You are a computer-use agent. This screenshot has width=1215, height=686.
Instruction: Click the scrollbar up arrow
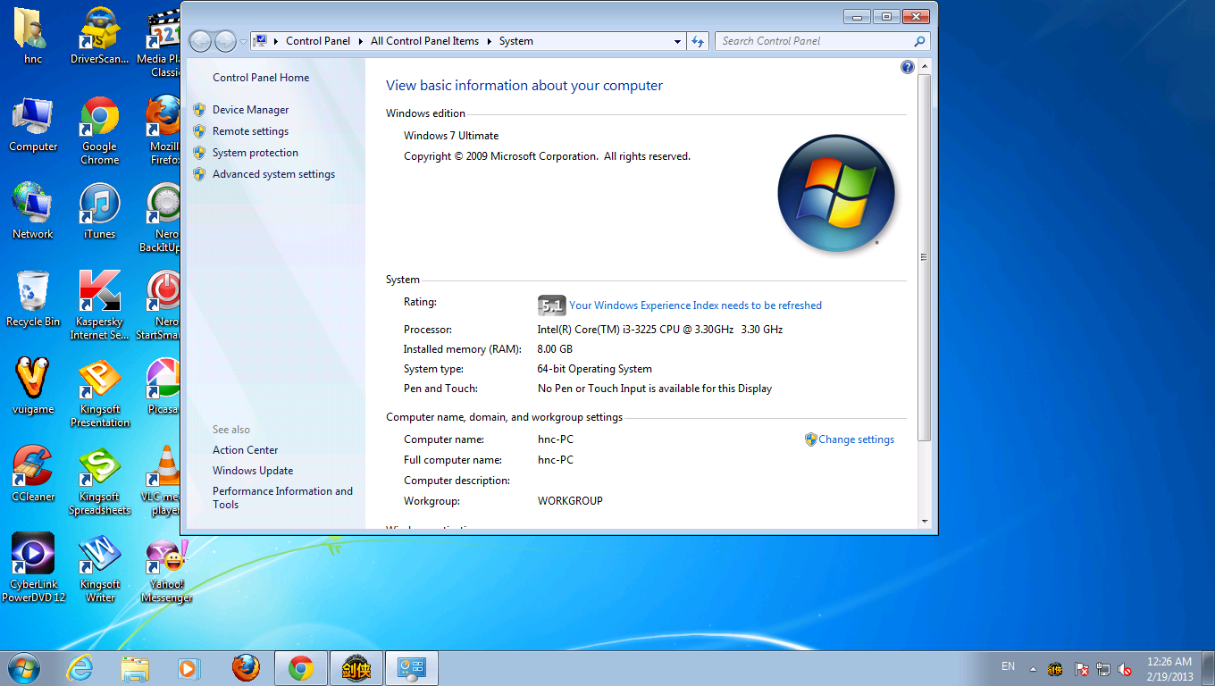pyautogui.click(x=925, y=66)
